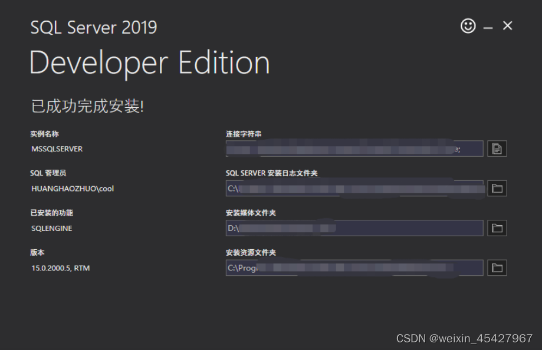Click the smiley feedback icon
The height and width of the screenshot is (350, 542).
point(468,26)
